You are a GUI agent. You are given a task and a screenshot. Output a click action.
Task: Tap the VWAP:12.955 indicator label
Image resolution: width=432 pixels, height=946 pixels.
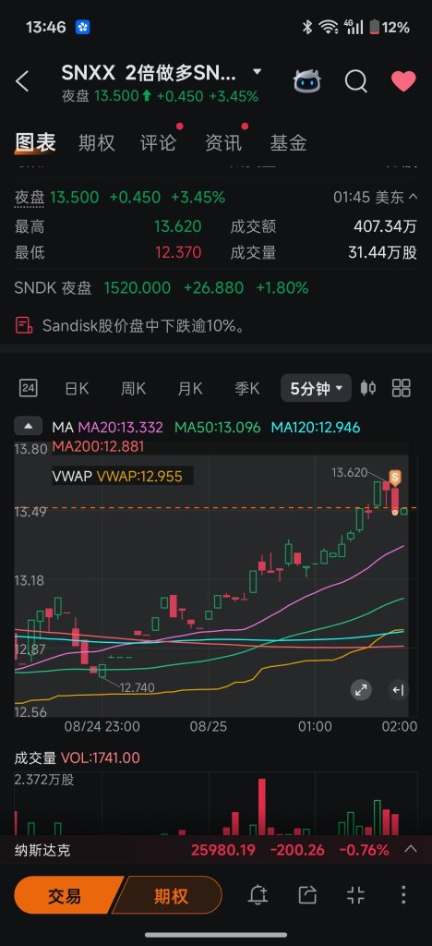click(139, 476)
